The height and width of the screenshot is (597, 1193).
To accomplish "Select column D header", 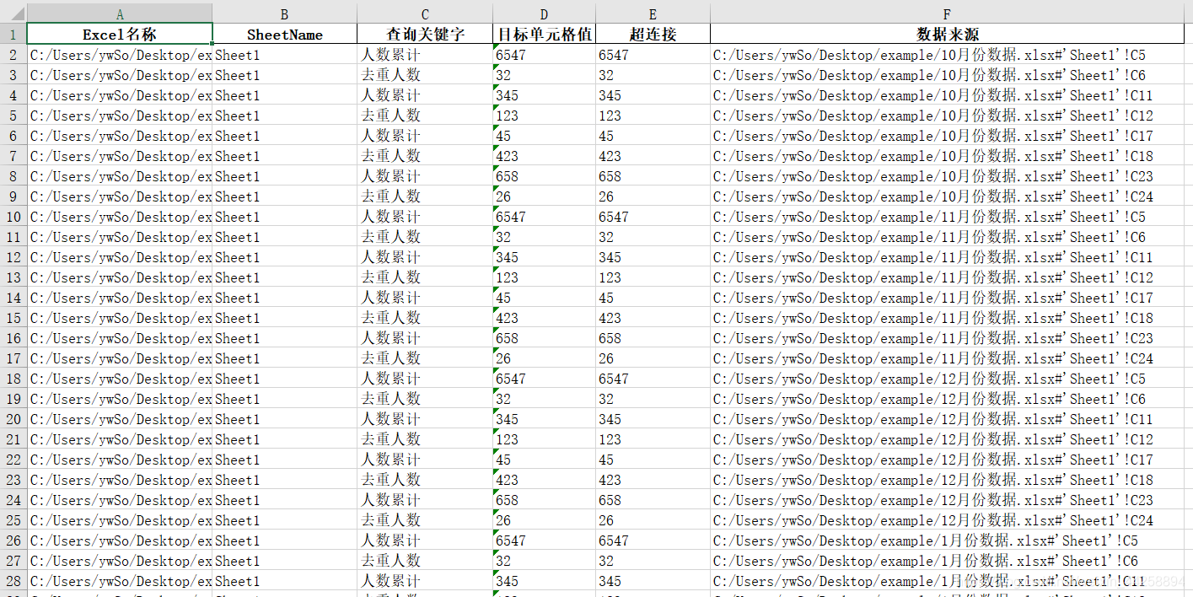I will [x=544, y=13].
